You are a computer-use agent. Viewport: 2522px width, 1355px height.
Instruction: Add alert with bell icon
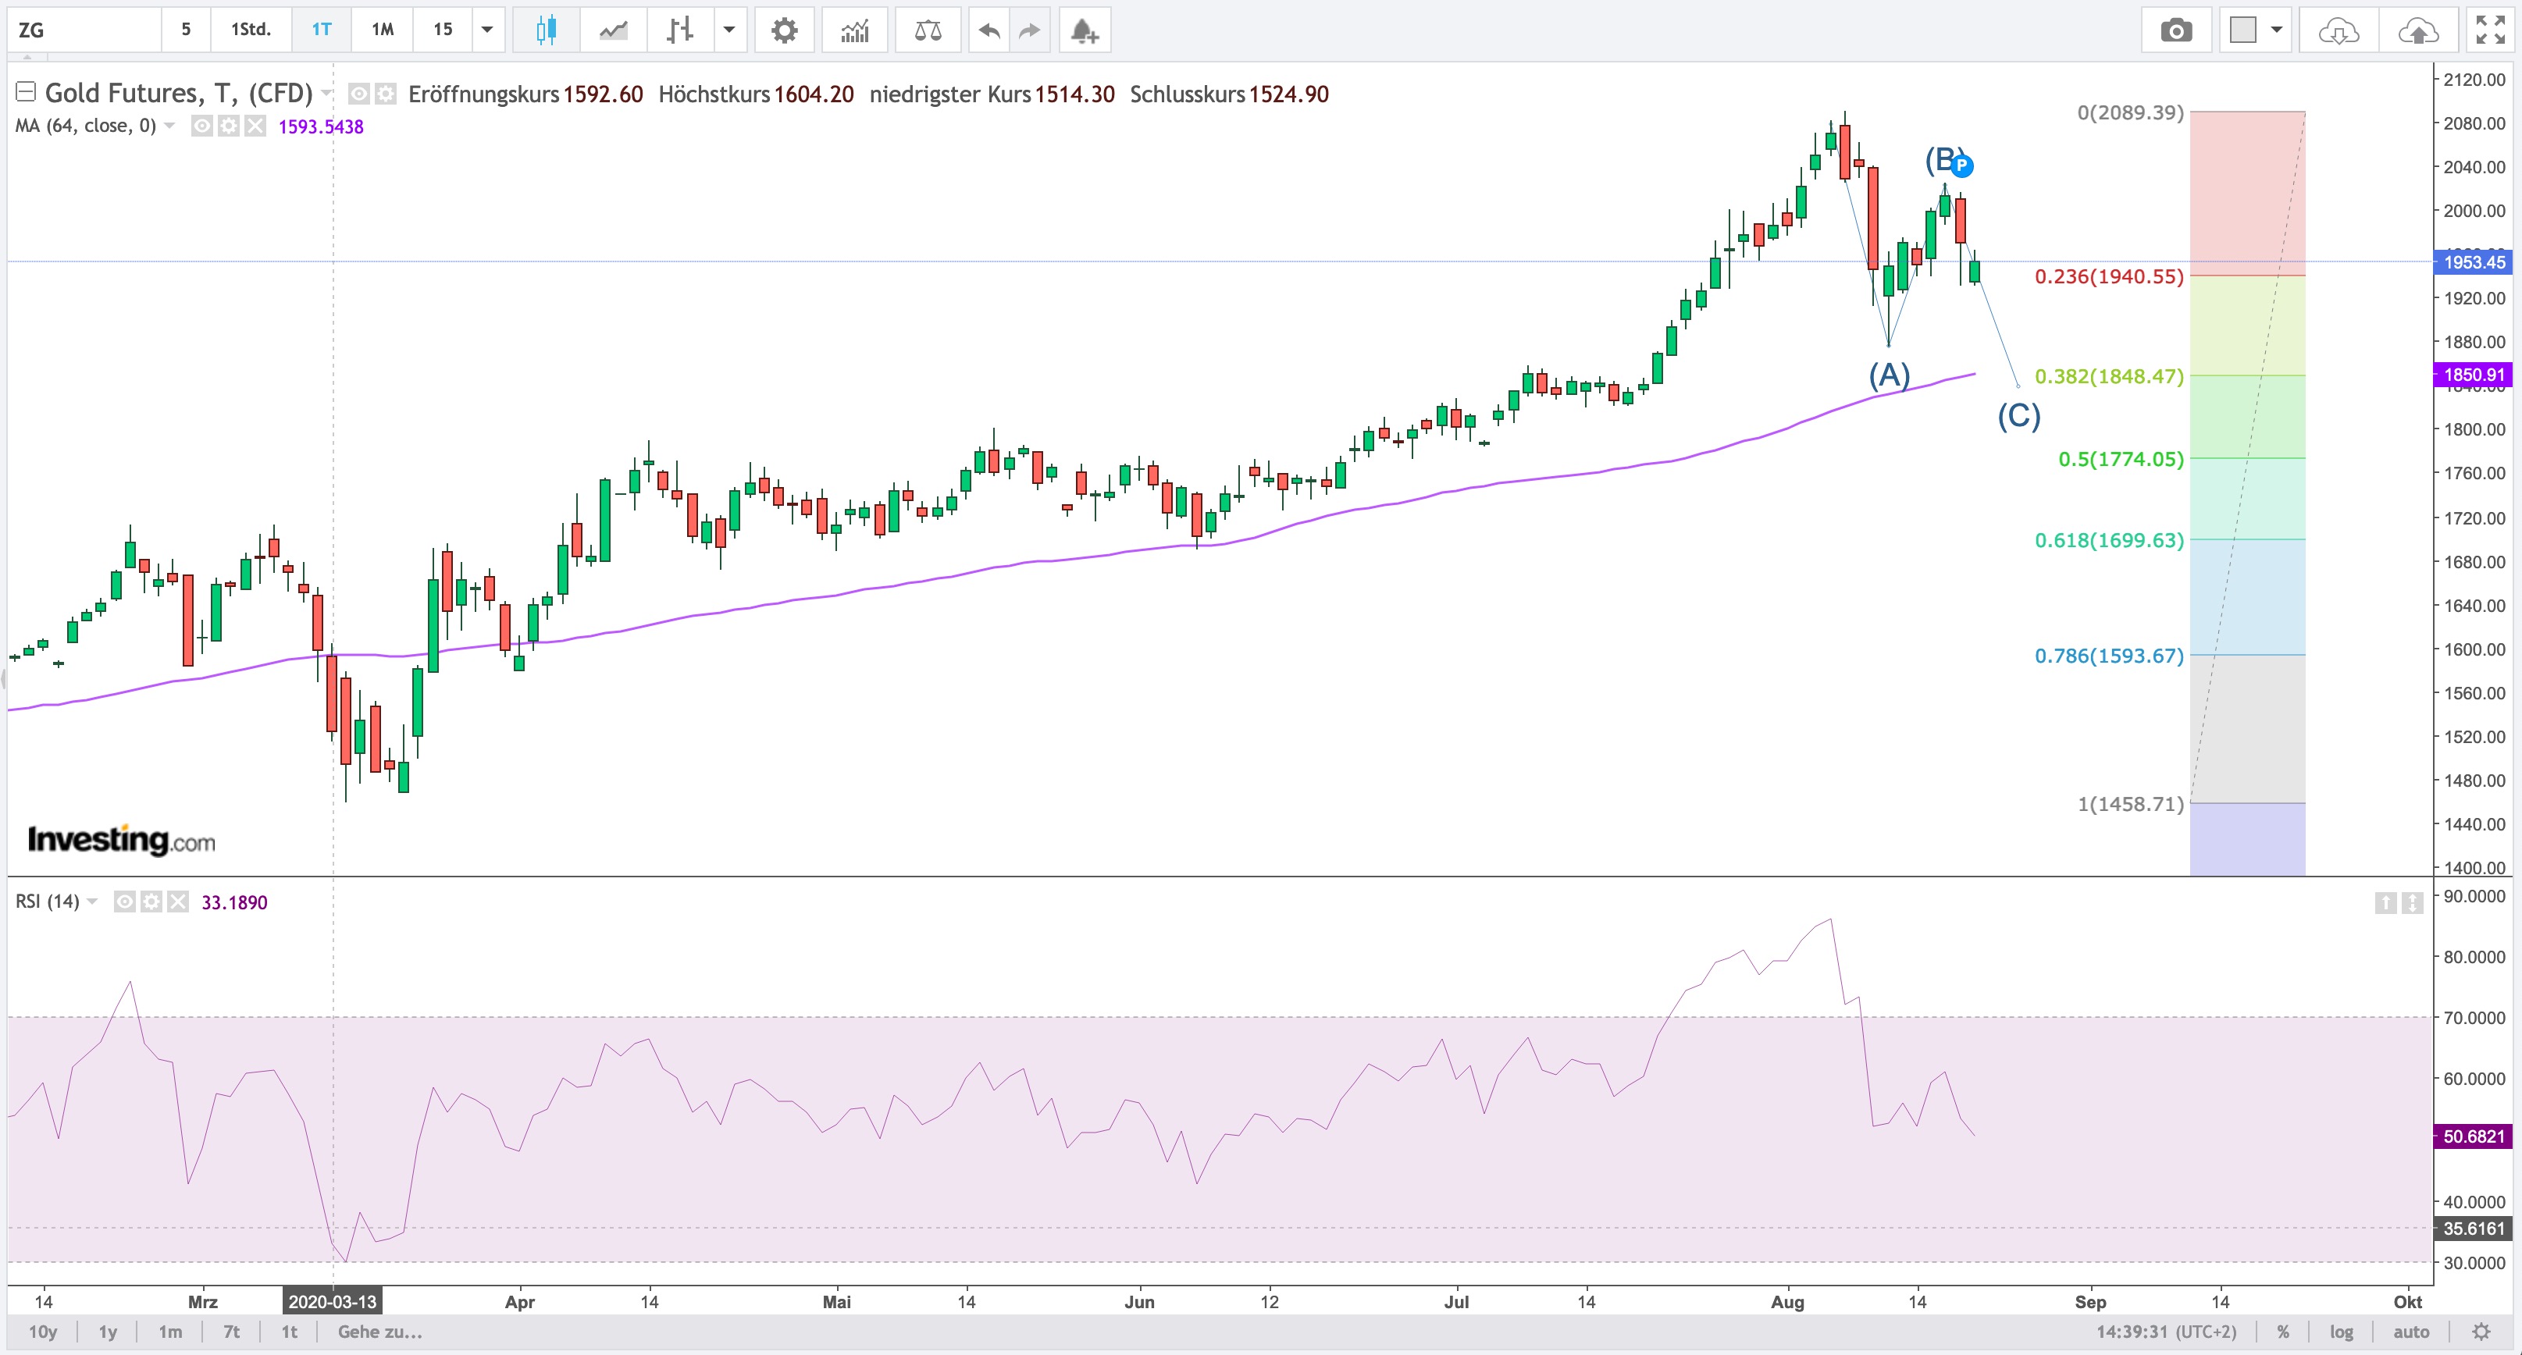tap(1083, 30)
